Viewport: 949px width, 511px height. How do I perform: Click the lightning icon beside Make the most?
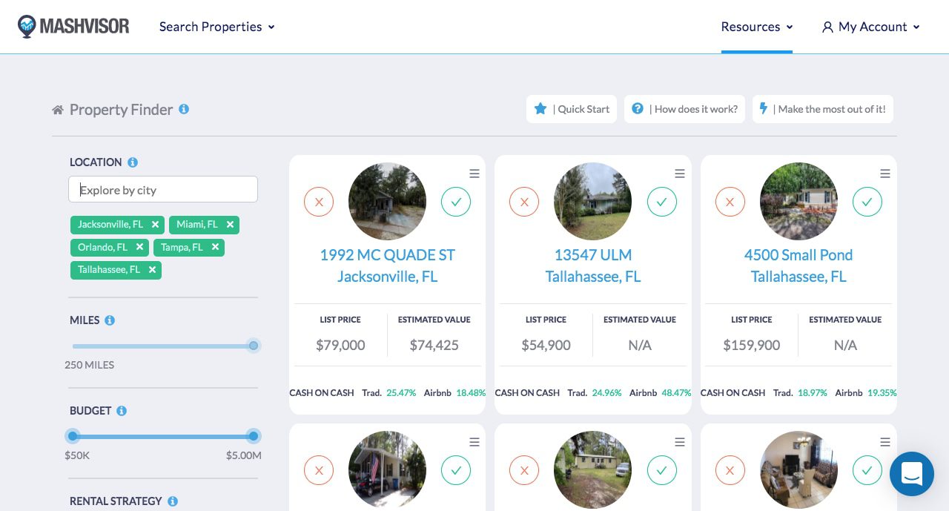tap(764, 108)
